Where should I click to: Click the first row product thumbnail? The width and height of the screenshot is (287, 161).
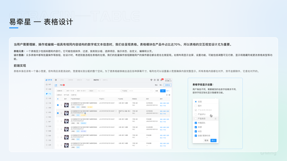tap(66, 105)
